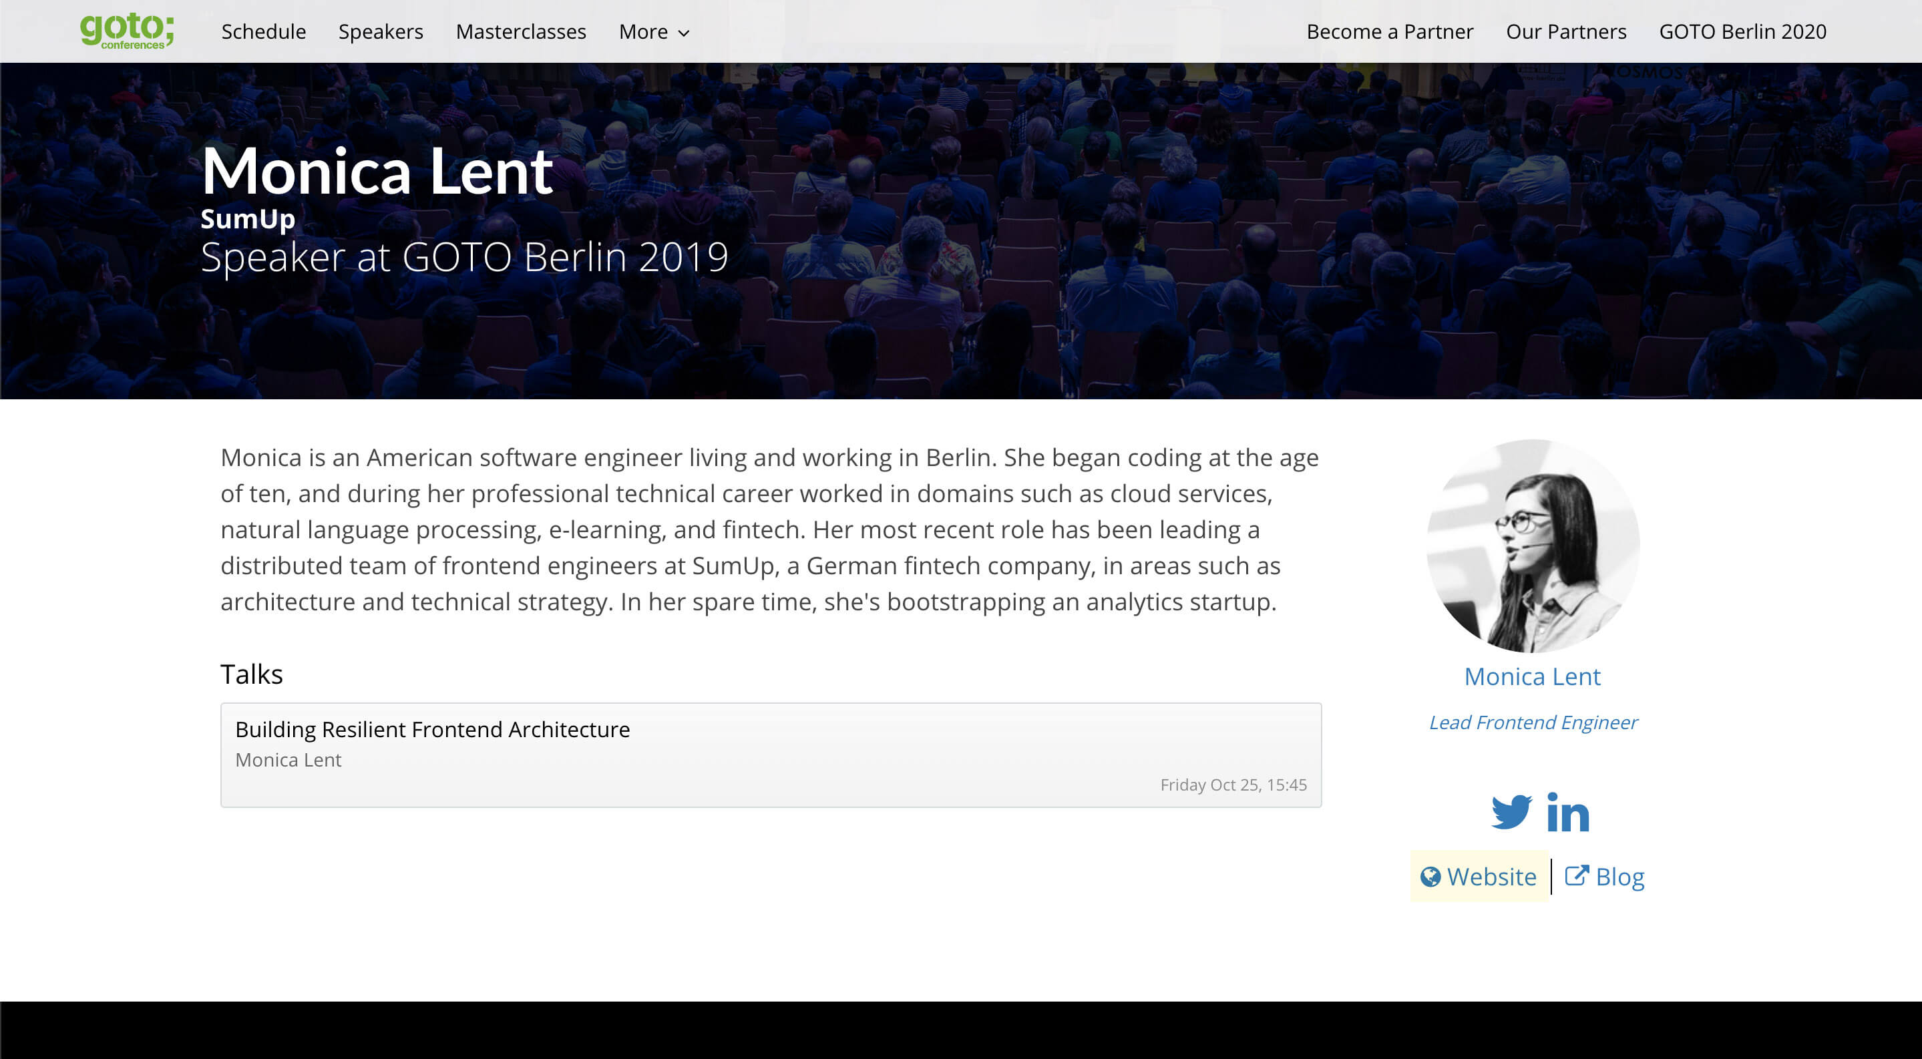This screenshot has height=1059, width=1922.
Task: Click the Monica Lent speaker name under talk
Action: 288,760
